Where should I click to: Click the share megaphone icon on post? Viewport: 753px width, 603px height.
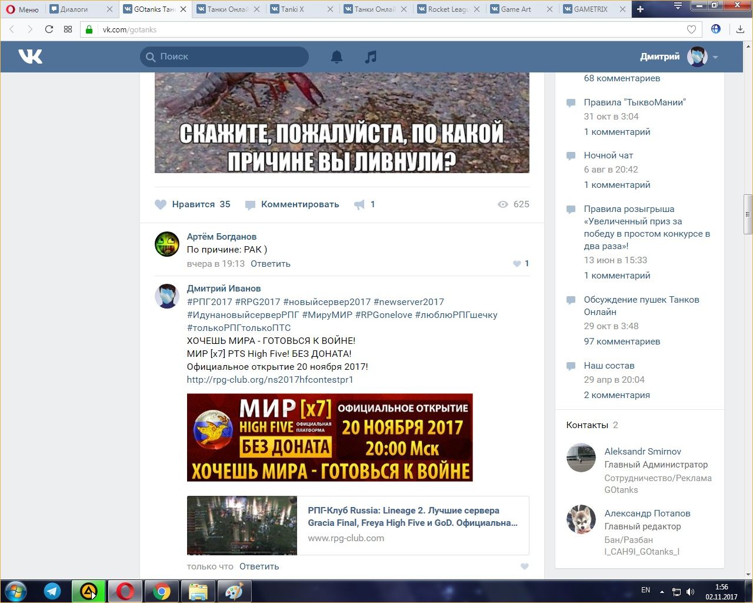point(359,204)
